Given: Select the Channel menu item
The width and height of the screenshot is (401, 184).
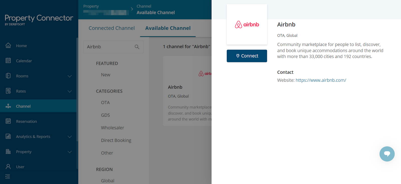Looking at the screenshot, I should click(38, 106).
